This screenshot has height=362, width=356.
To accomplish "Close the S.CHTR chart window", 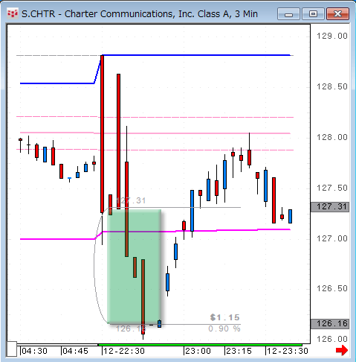I will pos(337,13).
